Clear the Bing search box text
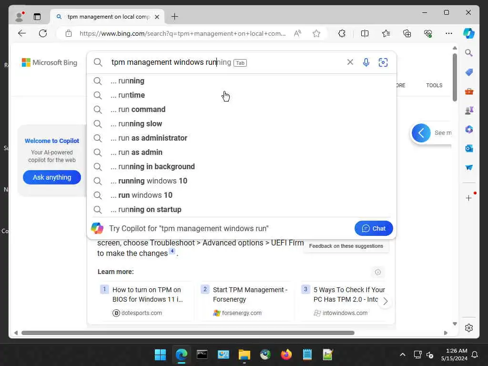This screenshot has height=366, width=488. click(x=350, y=62)
